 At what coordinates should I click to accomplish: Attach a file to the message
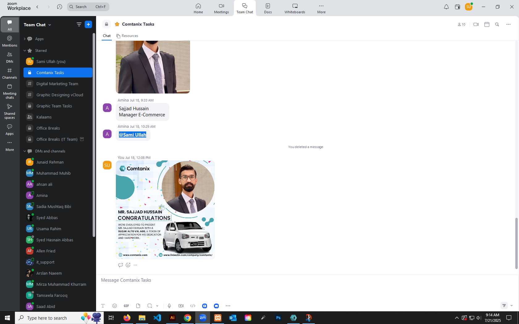138,306
